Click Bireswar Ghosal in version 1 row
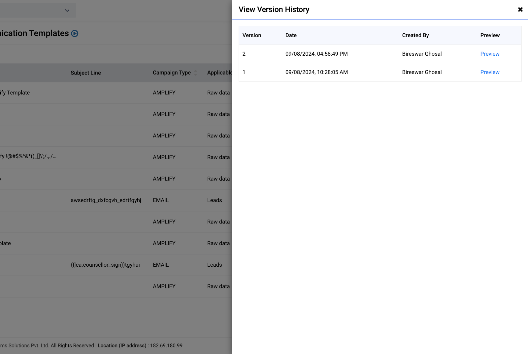 (421, 72)
